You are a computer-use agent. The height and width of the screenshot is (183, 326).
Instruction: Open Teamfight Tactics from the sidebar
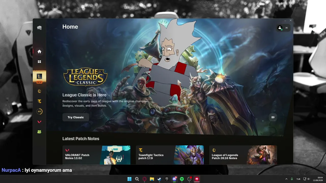point(39,101)
